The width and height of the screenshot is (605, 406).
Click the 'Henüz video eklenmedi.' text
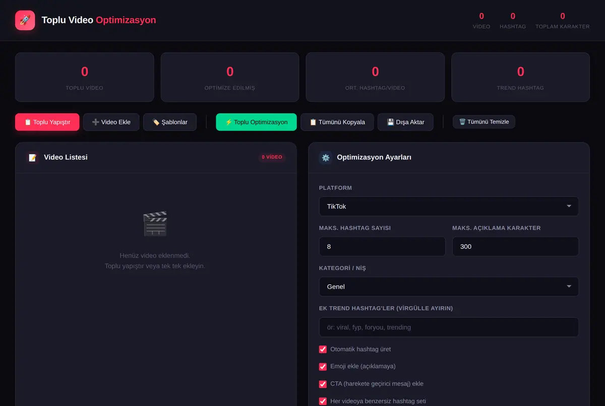[x=155, y=256]
